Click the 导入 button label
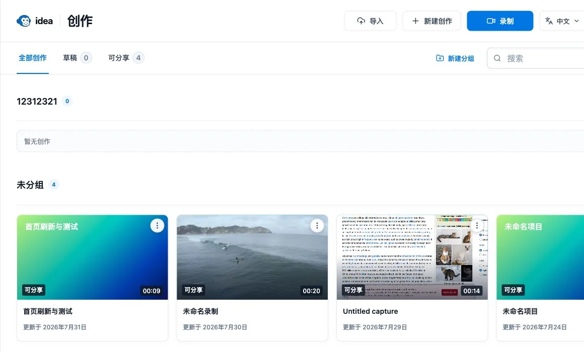Image resolution: width=584 pixels, height=352 pixels. [376, 21]
